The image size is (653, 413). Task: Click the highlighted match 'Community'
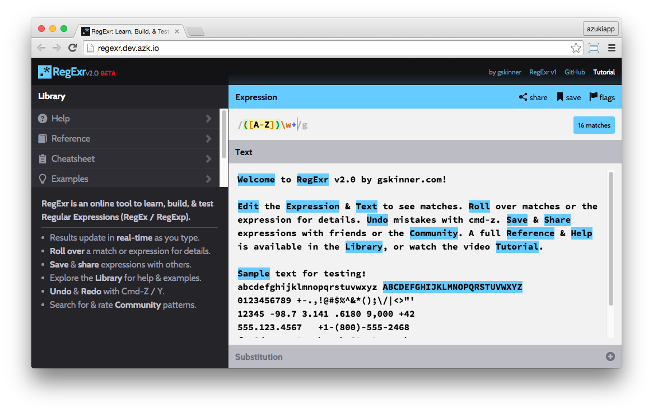[433, 233]
